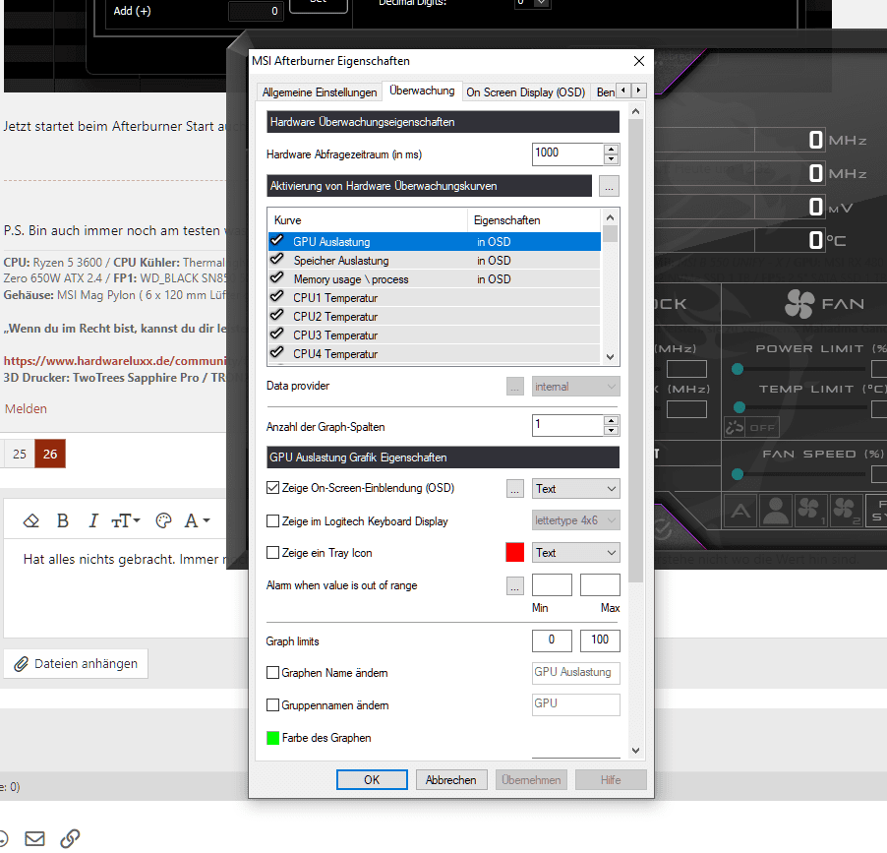Click the Melden link in forum post
Screen dimensions: 887x853
pos(26,408)
